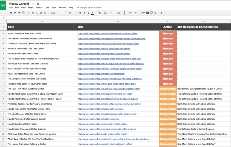
Task: Open the coffee-cupping URL link
Action: point(98,119)
